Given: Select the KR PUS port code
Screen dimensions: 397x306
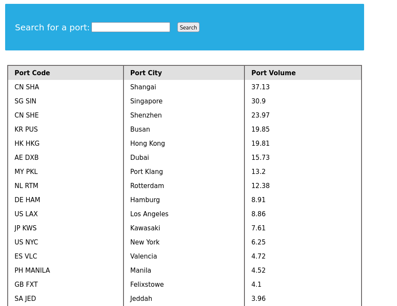Looking at the screenshot, I should [26, 129].
